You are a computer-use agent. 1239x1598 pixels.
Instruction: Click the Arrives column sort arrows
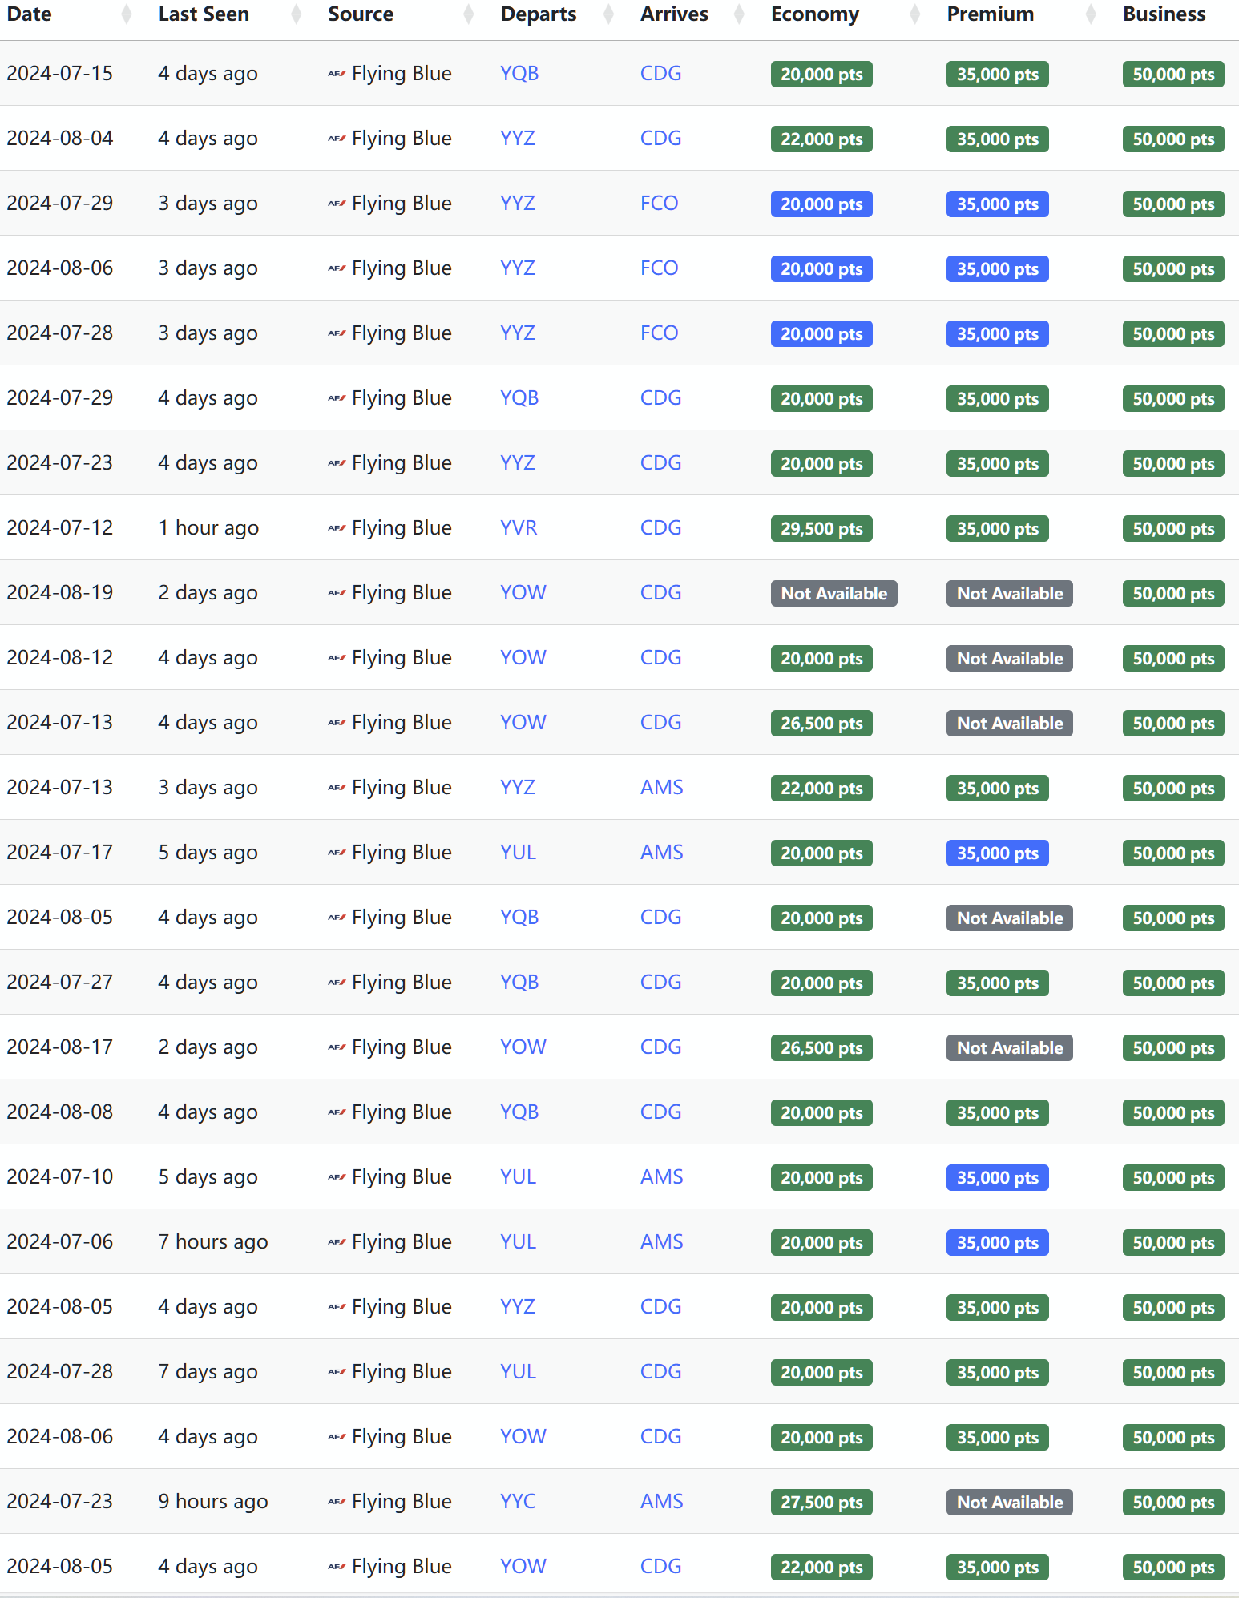739,14
